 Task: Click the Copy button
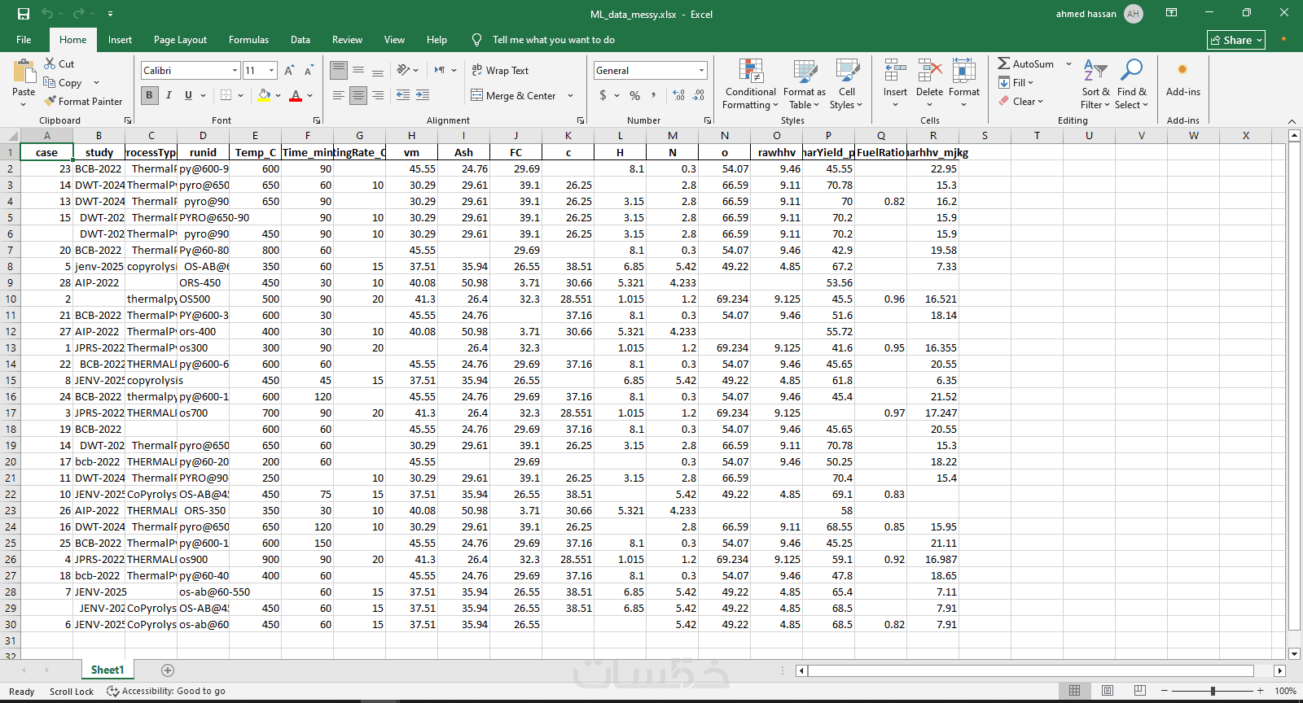[x=63, y=82]
